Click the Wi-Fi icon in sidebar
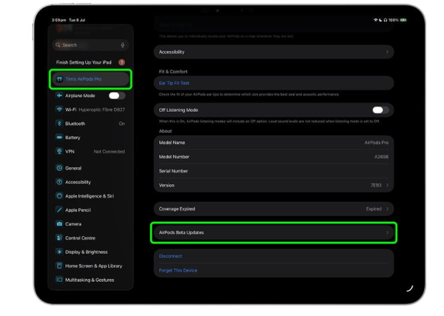 59,110
